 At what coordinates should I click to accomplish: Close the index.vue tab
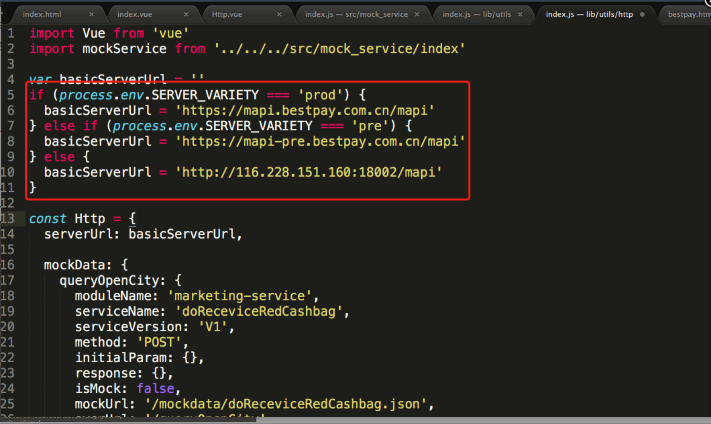(x=186, y=14)
